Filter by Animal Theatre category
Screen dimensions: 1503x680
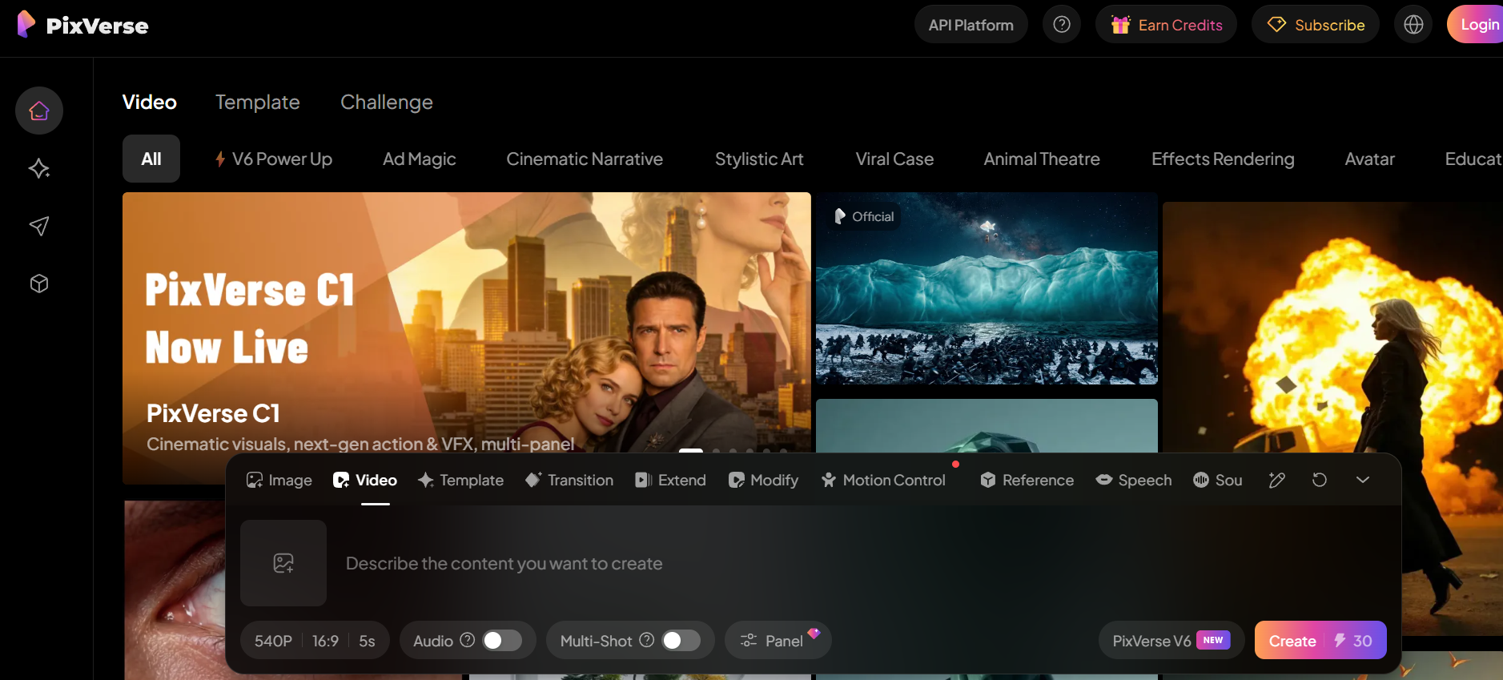coord(1042,159)
